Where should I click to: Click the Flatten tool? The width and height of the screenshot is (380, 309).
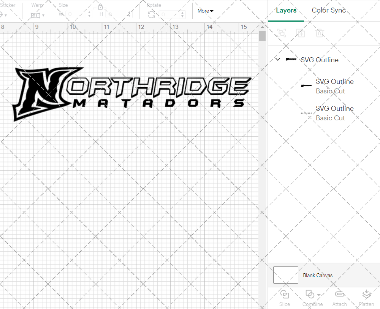[x=366, y=298]
